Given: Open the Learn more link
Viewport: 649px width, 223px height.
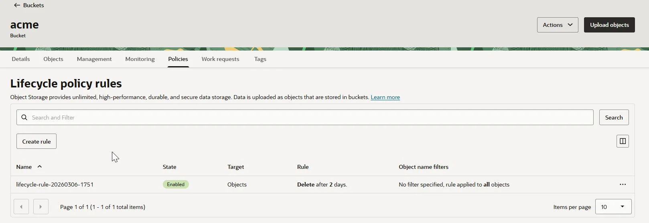Looking at the screenshot, I should point(385,97).
